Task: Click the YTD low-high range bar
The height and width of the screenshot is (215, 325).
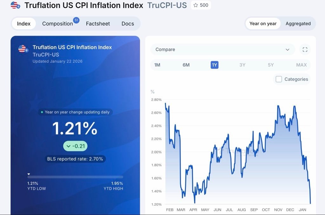Action: [75, 177]
